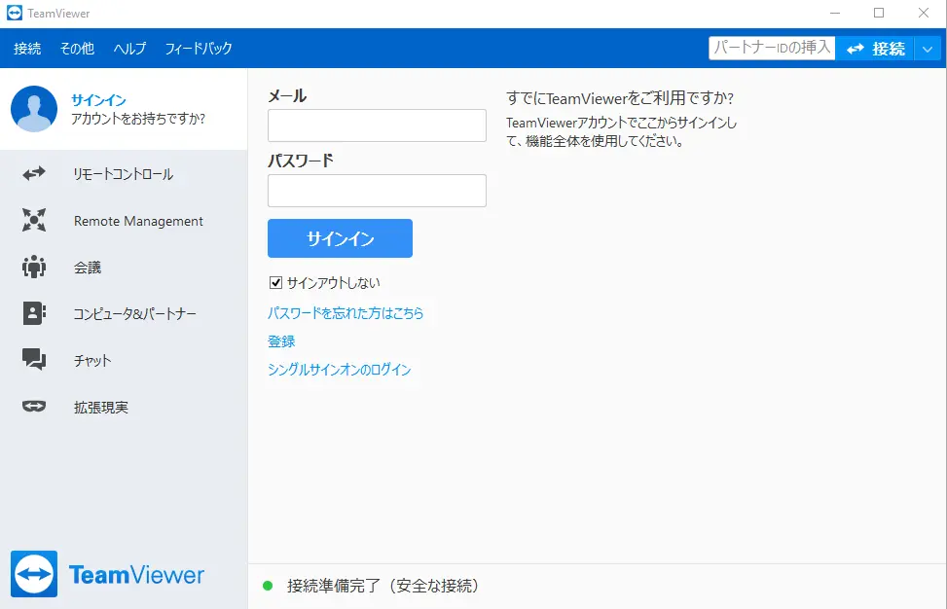This screenshot has width=947, height=609.
Task: Toggle the サインアウトしない checkbox
Action: [x=276, y=282]
